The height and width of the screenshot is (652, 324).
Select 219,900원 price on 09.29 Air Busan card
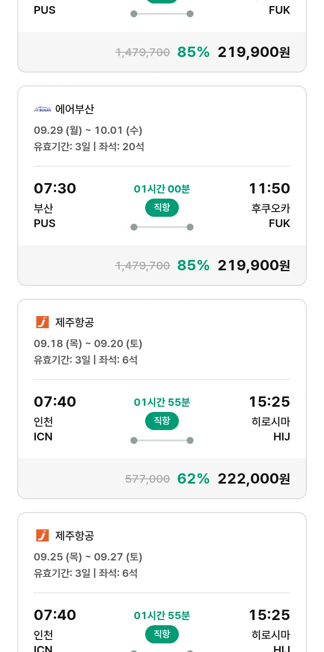pyautogui.click(x=254, y=265)
